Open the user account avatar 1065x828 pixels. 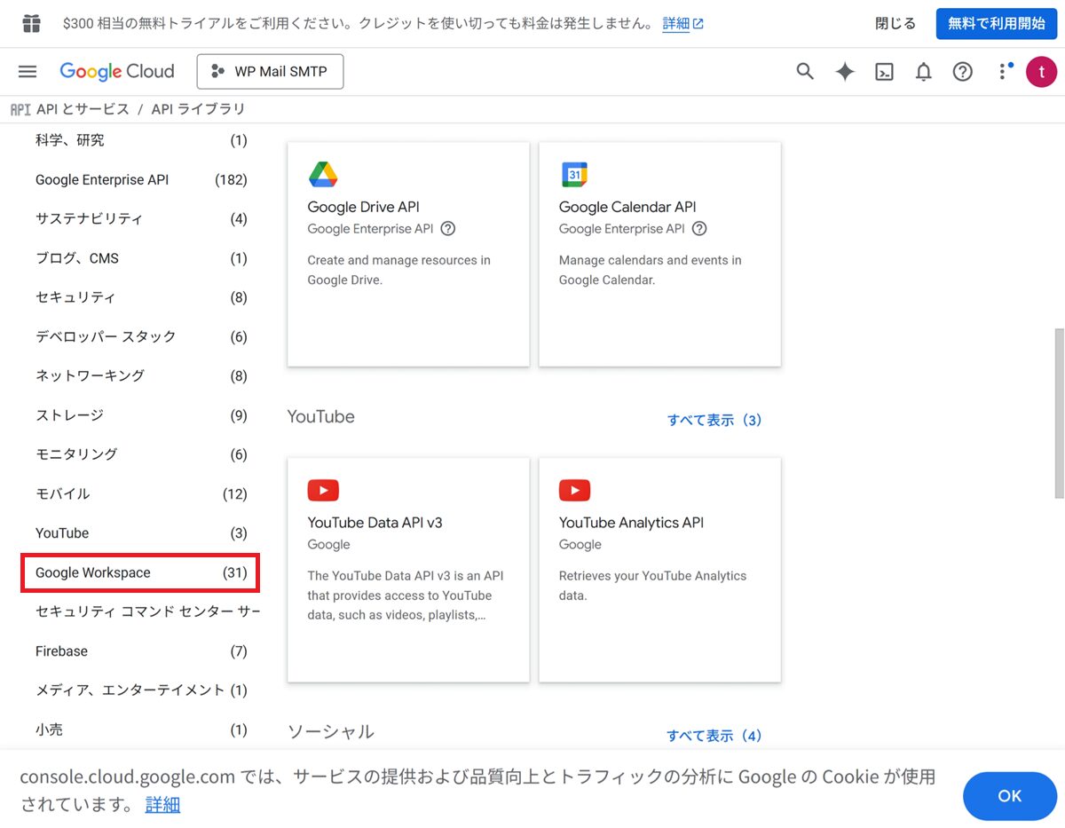pos(1041,72)
